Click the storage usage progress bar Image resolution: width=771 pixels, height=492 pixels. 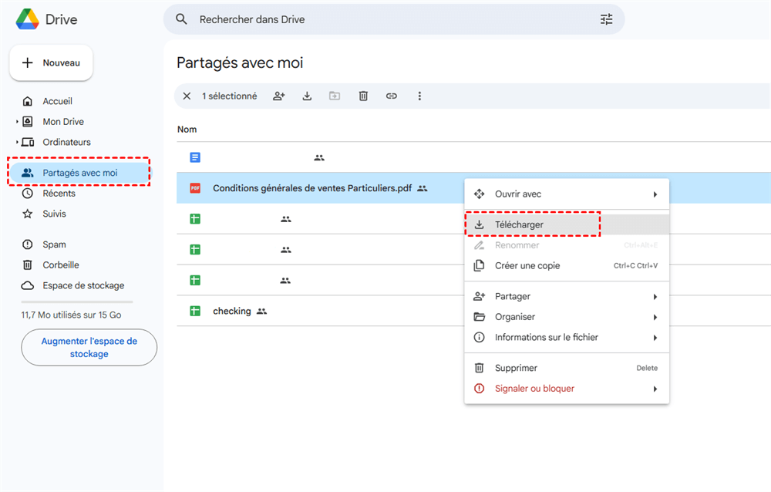77,302
